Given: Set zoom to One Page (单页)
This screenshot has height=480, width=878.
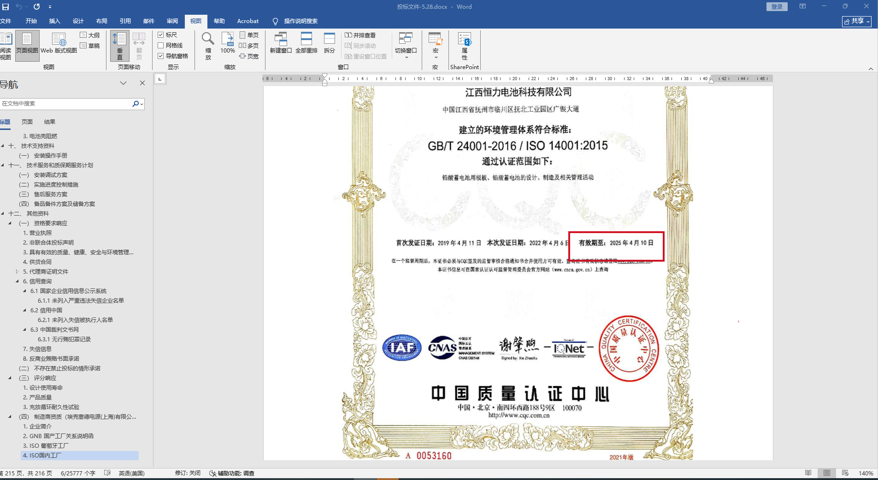Looking at the screenshot, I should pos(249,35).
